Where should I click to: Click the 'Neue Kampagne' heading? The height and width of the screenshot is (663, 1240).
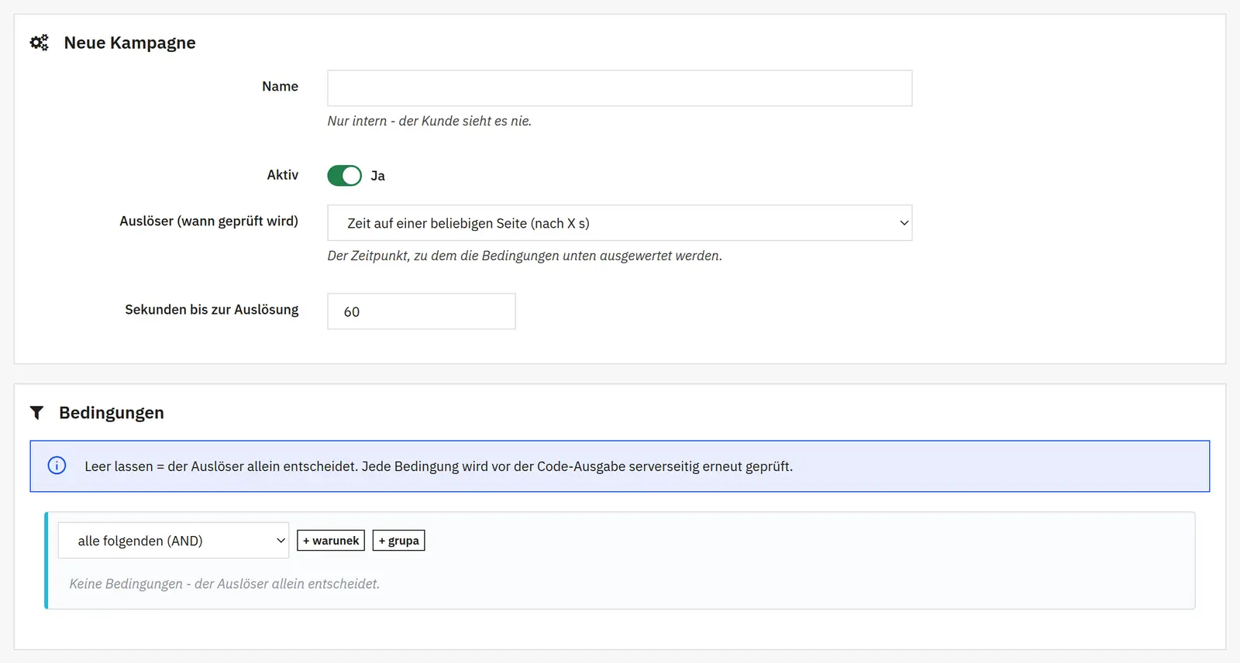coord(129,43)
